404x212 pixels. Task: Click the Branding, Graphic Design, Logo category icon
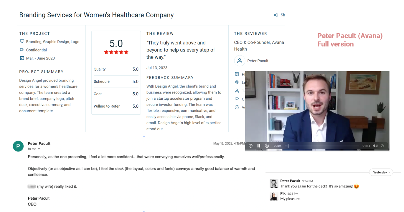pos(22,41)
